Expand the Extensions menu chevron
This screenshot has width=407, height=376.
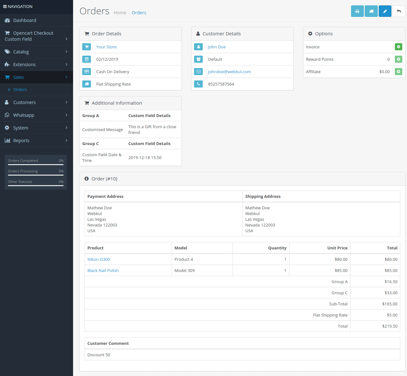66,64
